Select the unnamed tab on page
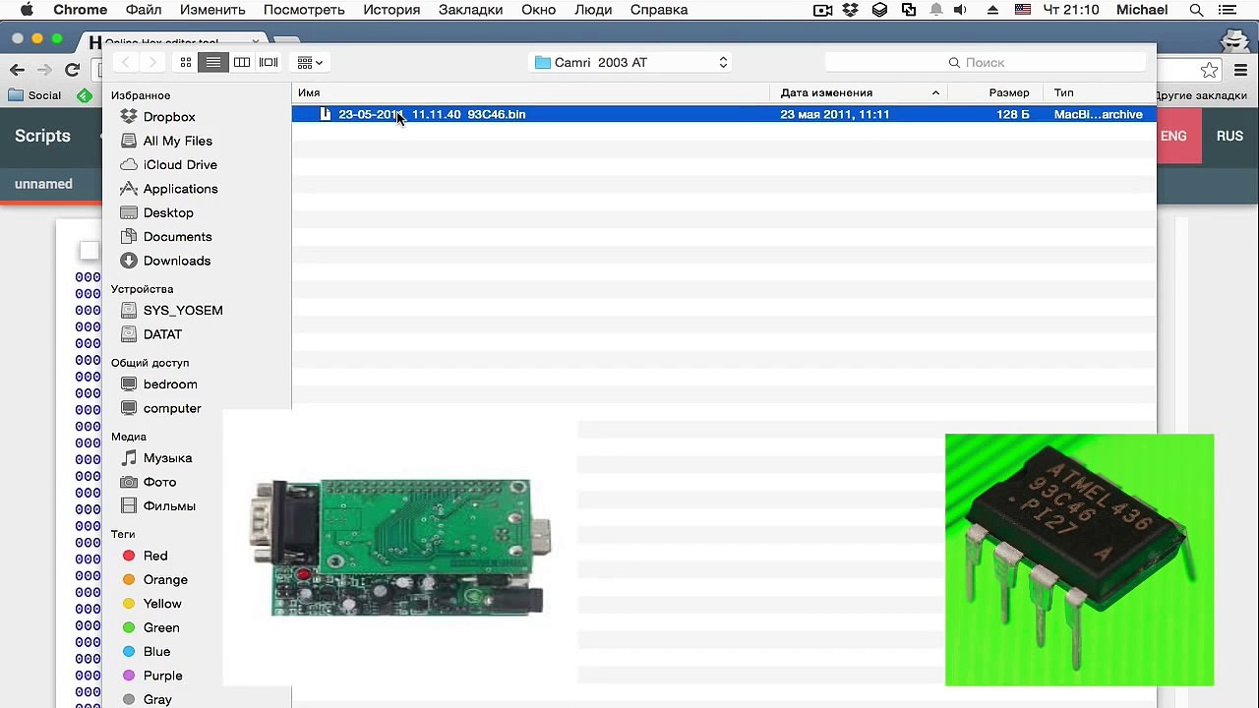This screenshot has height=708, width=1259. [x=43, y=184]
